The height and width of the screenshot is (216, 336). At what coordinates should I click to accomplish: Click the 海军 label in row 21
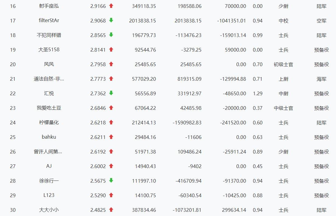(321, 79)
